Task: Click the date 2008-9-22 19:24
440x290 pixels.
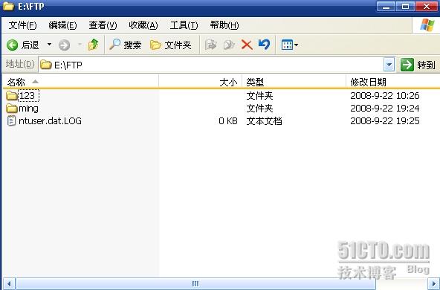Action: (x=385, y=109)
